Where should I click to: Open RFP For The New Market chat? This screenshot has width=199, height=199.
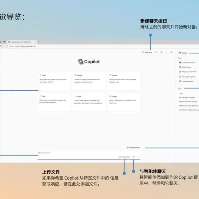click(x=188, y=102)
